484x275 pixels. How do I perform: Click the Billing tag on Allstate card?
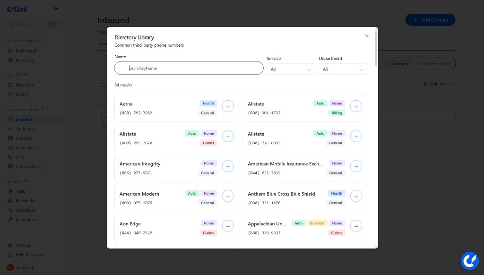click(337, 113)
